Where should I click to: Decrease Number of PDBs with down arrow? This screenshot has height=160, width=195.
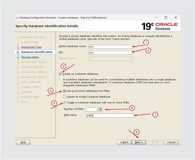pos(101,110)
